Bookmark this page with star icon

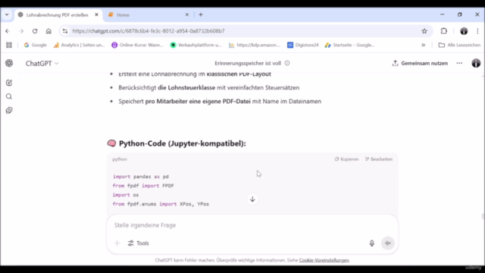(x=424, y=31)
